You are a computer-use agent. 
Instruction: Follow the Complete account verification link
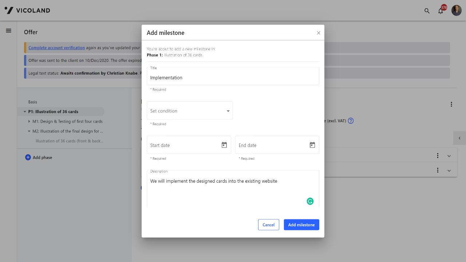point(56,48)
